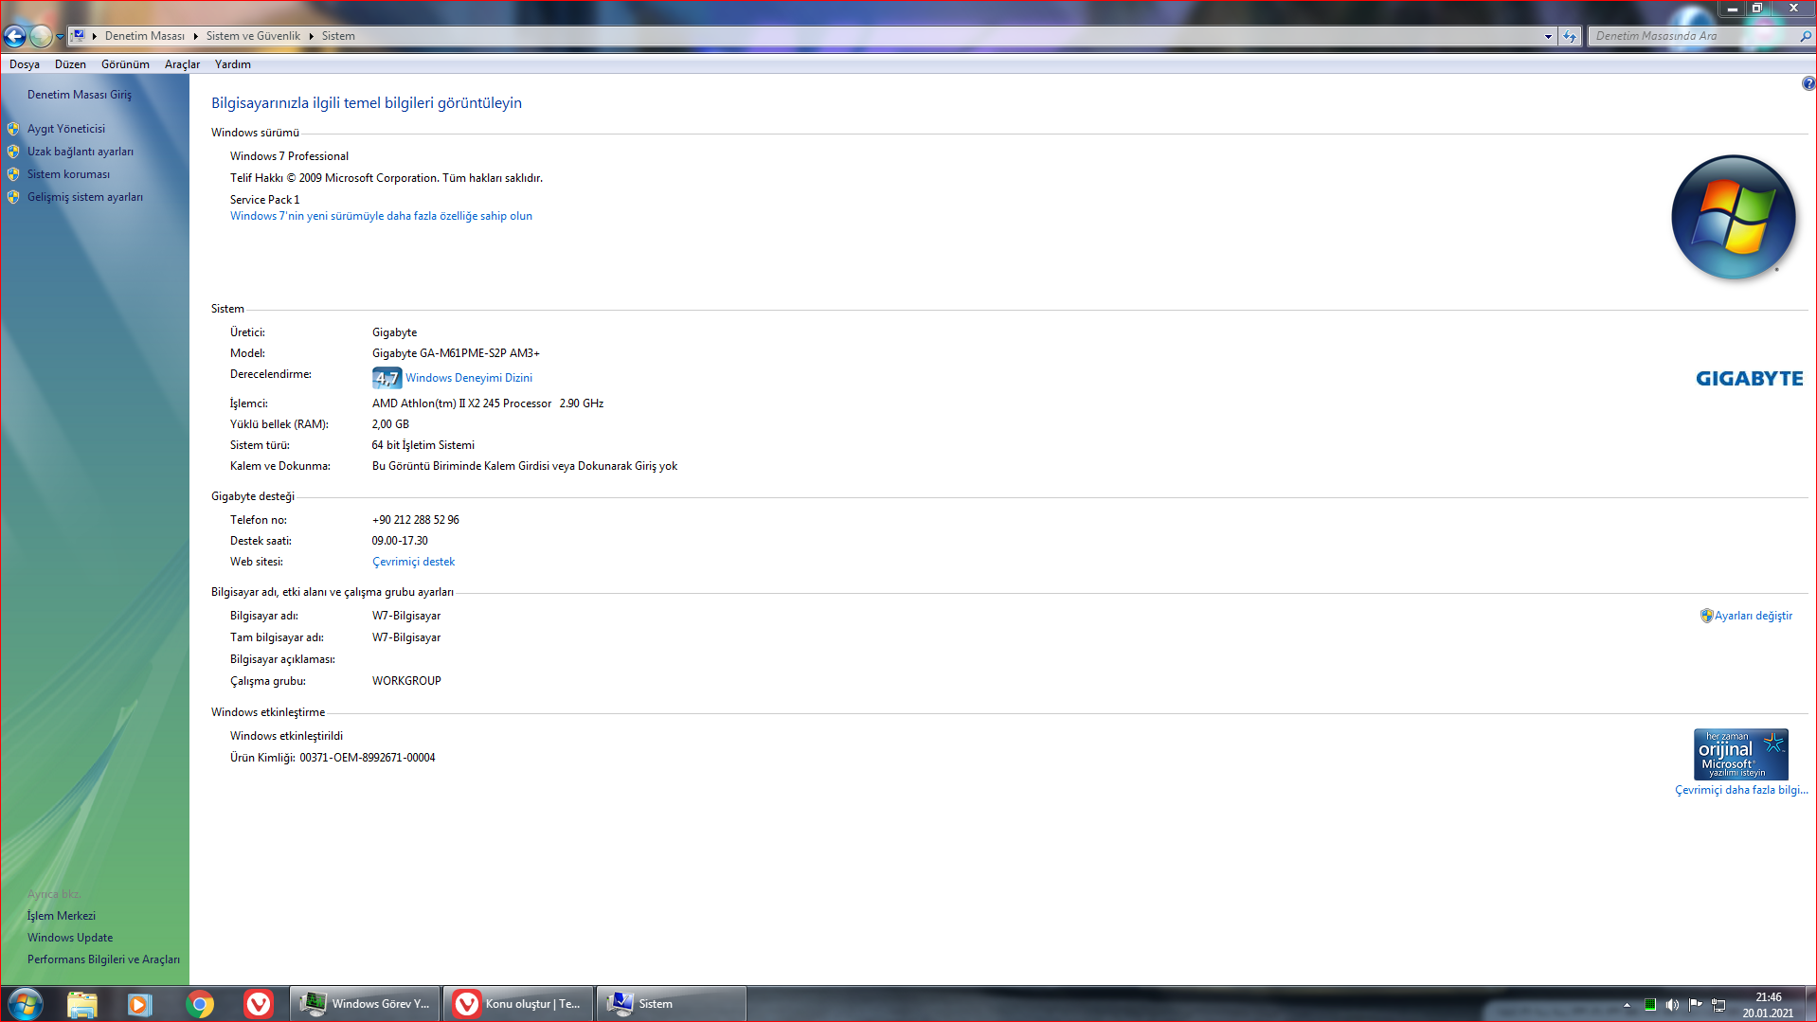Open the recent pages arrow beside navigation buttons
1817x1022 pixels.
click(60, 37)
